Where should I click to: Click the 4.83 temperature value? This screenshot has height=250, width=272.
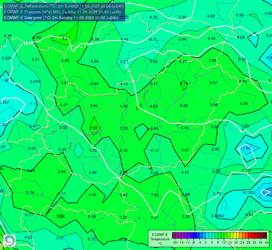37,38
